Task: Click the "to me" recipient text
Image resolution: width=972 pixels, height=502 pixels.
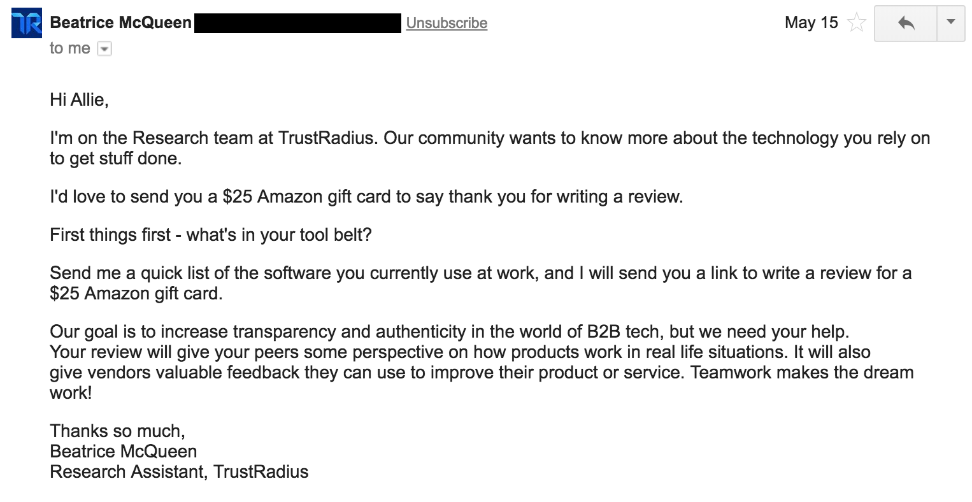Action: point(69,48)
